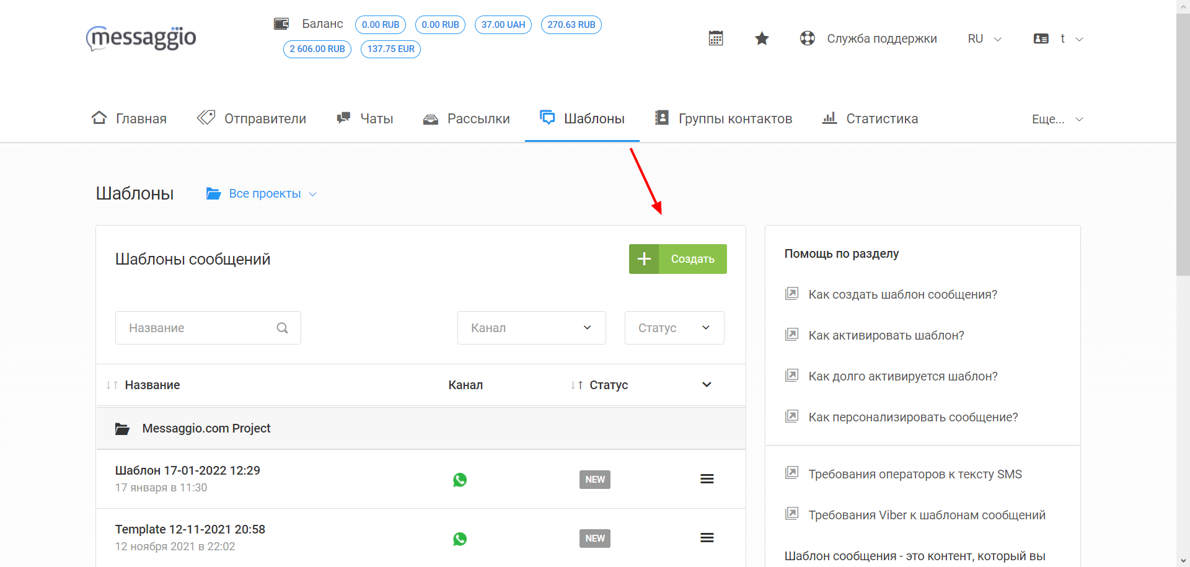Open the Канал filter dropdown
Viewport: 1190px width, 567px height.
532,328
